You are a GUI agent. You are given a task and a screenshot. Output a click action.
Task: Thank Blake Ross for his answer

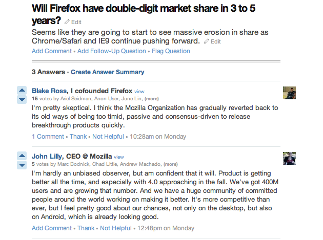pyautogui.click(x=78, y=137)
